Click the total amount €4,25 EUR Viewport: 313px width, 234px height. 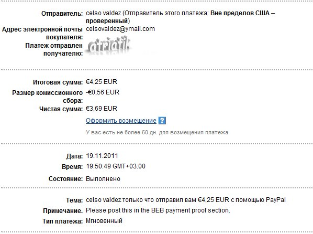[102, 82]
